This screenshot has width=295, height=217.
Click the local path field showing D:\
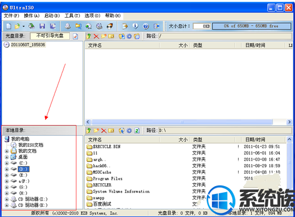(225, 130)
